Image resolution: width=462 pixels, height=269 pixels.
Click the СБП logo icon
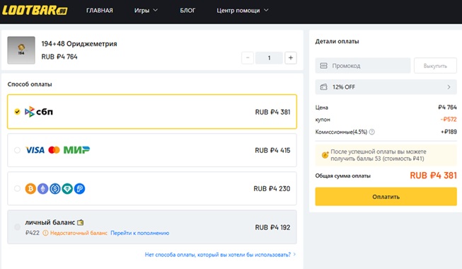[39, 112]
